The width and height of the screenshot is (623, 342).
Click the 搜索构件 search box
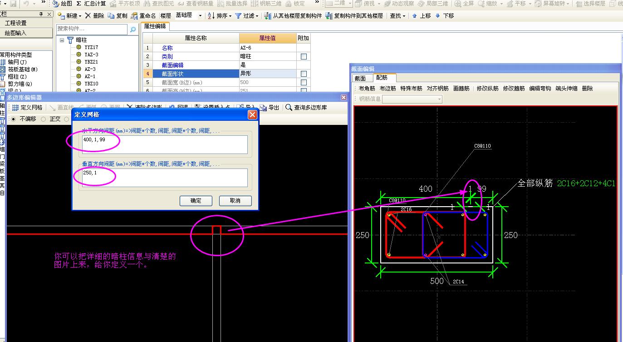coord(92,29)
